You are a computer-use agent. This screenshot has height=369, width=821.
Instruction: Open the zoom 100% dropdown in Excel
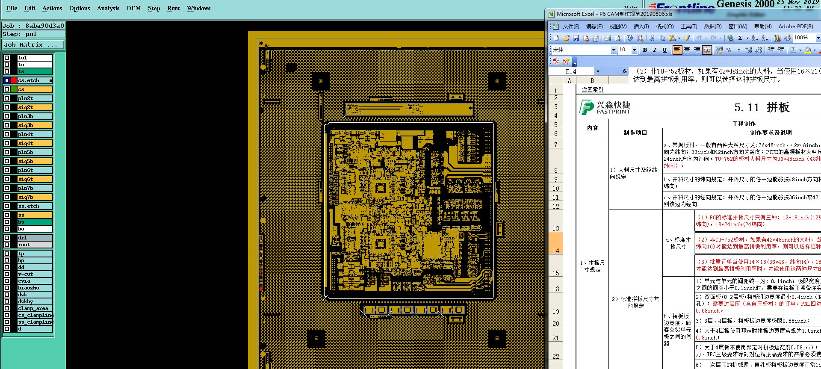click(818, 38)
